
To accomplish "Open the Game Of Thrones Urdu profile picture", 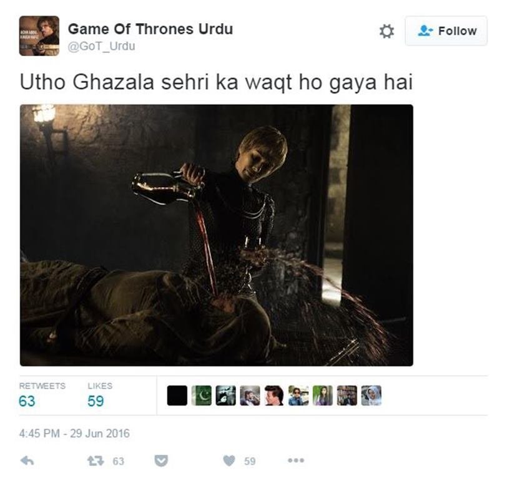I will 39,36.
